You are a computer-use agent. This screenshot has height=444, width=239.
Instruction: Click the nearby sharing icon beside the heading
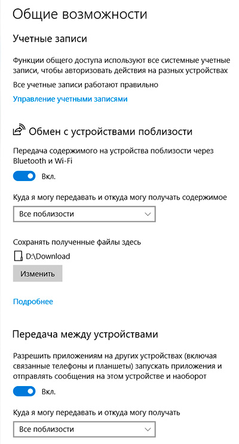pyautogui.click(x=19, y=130)
